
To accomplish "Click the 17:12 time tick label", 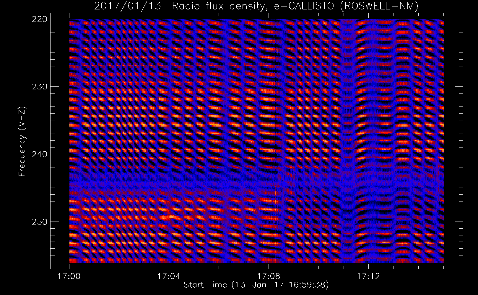I will pos(368,276).
